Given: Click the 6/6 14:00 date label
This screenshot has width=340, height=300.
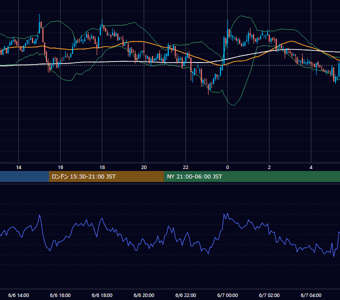Looking at the screenshot, I should pos(18,295).
